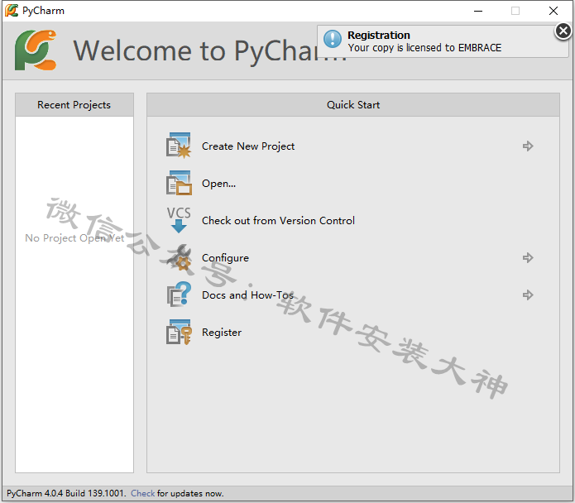Dismiss the Registration notification balloon
The width and height of the screenshot is (575, 503).
pyautogui.click(x=563, y=31)
